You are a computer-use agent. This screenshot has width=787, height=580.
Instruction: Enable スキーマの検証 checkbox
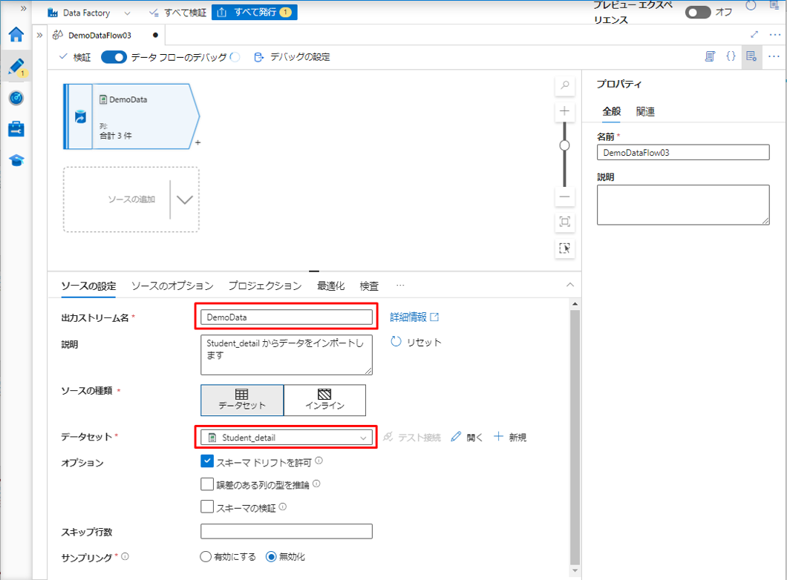click(x=207, y=507)
